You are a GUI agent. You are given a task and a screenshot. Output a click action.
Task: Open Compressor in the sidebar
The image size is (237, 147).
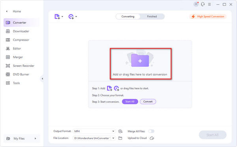tap(22, 40)
